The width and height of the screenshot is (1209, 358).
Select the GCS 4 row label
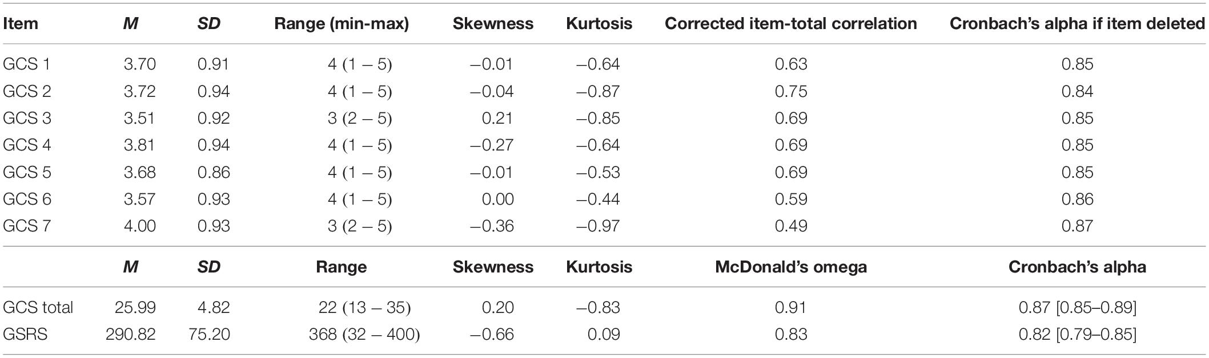pos(27,145)
